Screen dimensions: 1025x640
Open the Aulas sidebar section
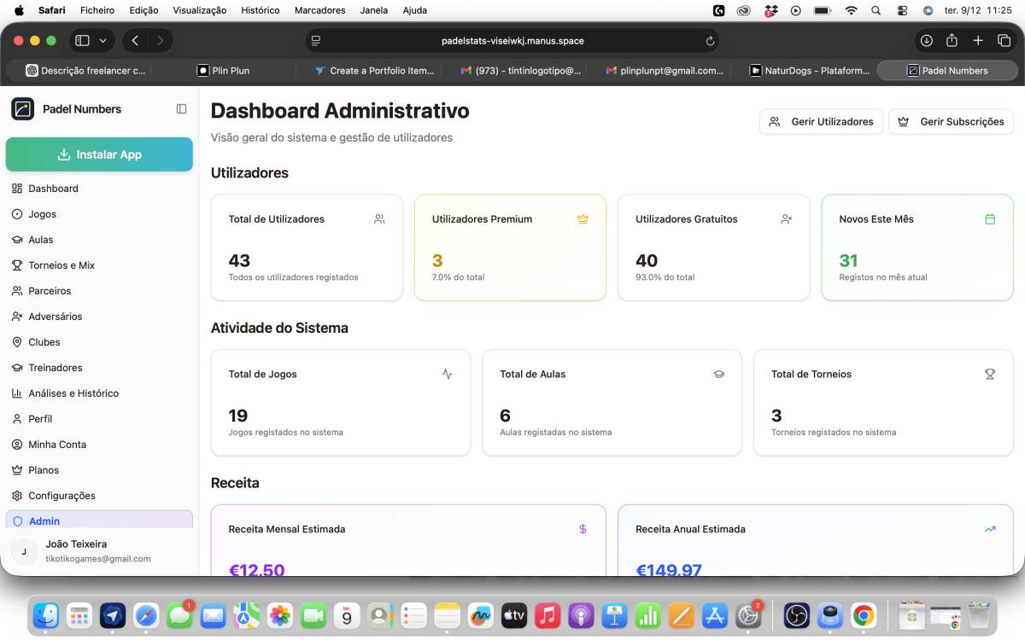(99, 240)
